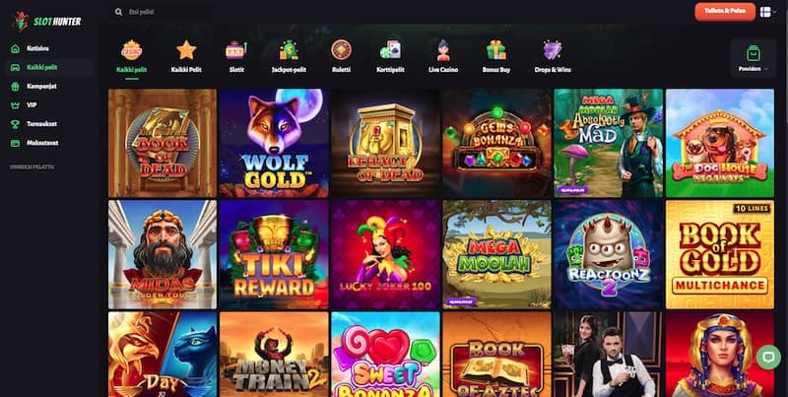The image size is (788, 397).
Task: Focus the Etsi pelit search field
Action: click(x=161, y=12)
